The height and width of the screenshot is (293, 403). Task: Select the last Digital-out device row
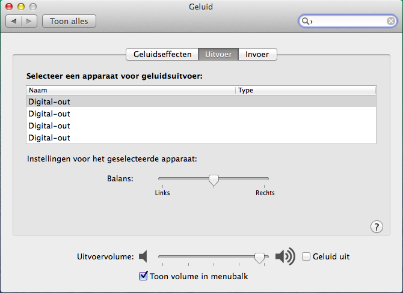pyautogui.click(x=49, y=138)
